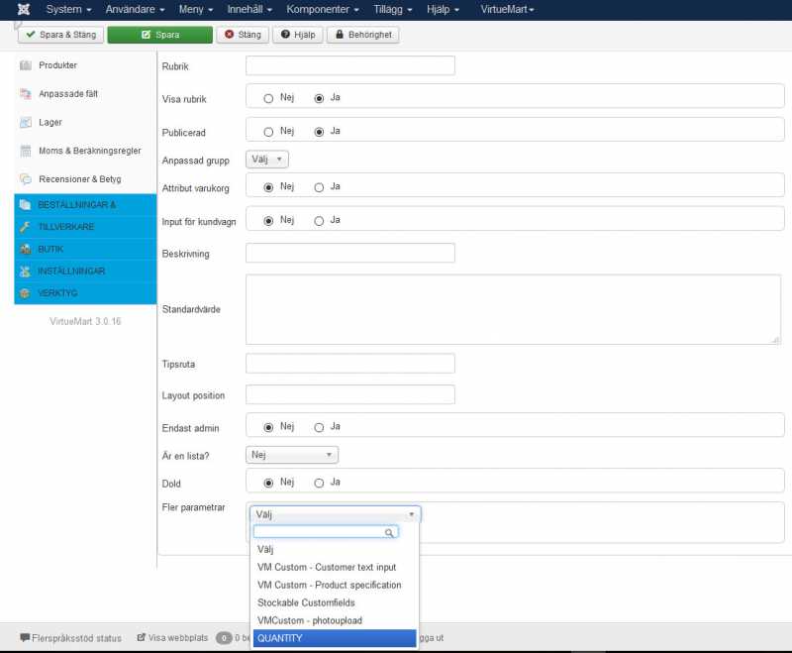The image size is (792, 653).
Task: Click the Produkter sidebar icon
Action: [x=26, y=65]
